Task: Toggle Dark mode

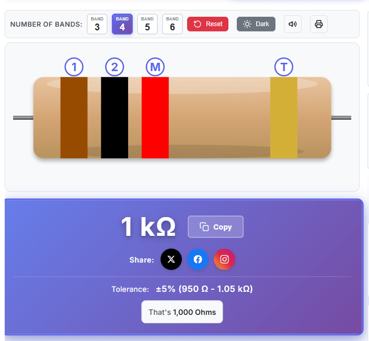Action: click(256, 24)
